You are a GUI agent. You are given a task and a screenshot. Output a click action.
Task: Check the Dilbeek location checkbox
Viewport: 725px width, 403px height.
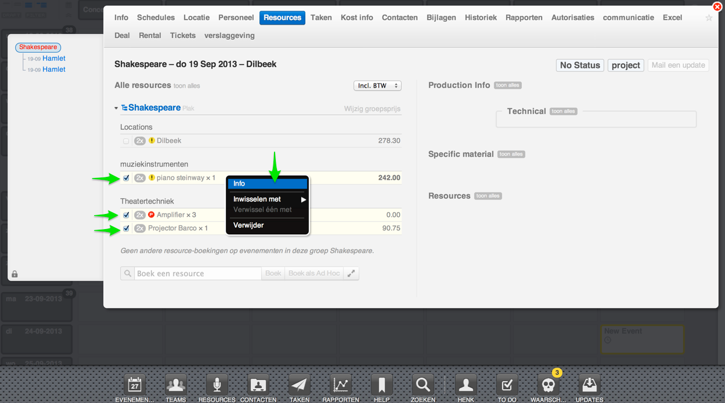click(126, 141)
